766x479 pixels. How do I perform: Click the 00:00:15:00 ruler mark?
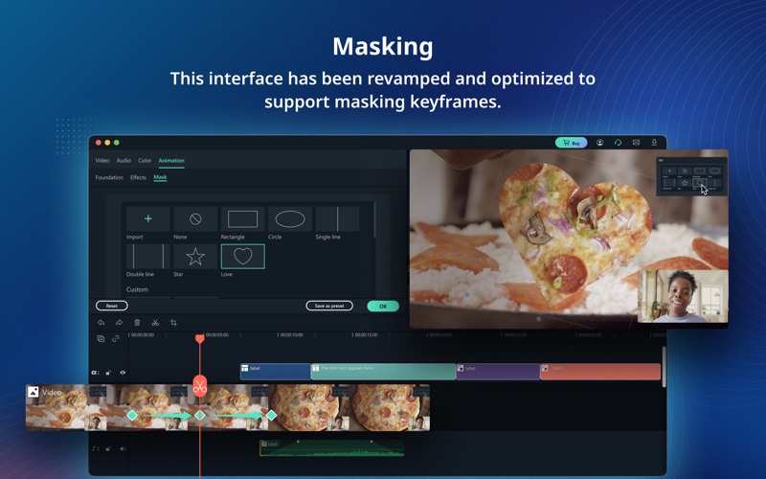[366, 335]
